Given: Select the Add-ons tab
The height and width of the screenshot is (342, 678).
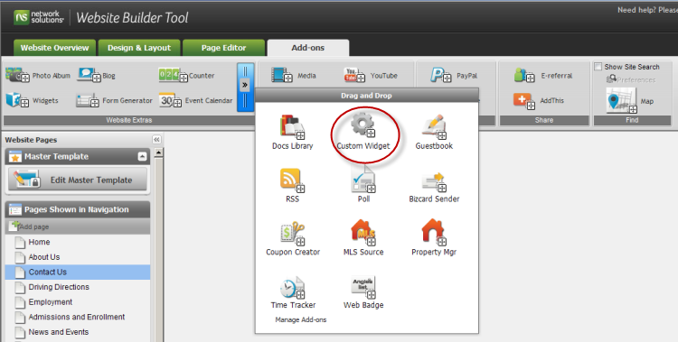Looking at the screenshot, I should click(308, 48).
